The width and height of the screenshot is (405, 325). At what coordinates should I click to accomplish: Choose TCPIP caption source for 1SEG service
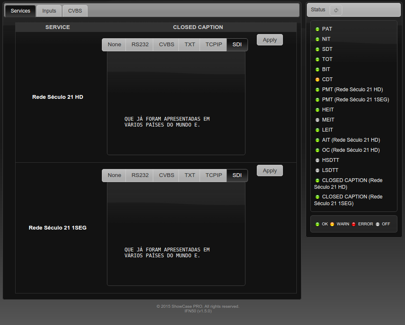[x=213, y=175]
